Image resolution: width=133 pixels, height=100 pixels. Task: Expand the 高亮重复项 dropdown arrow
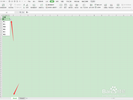37,8
